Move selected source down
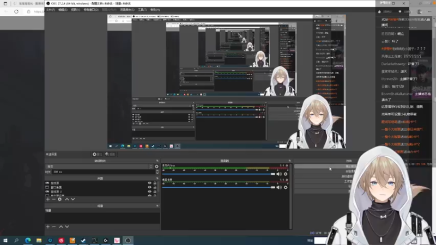The width and height of the screenshot is (436, 245). [x=73, y=199]
